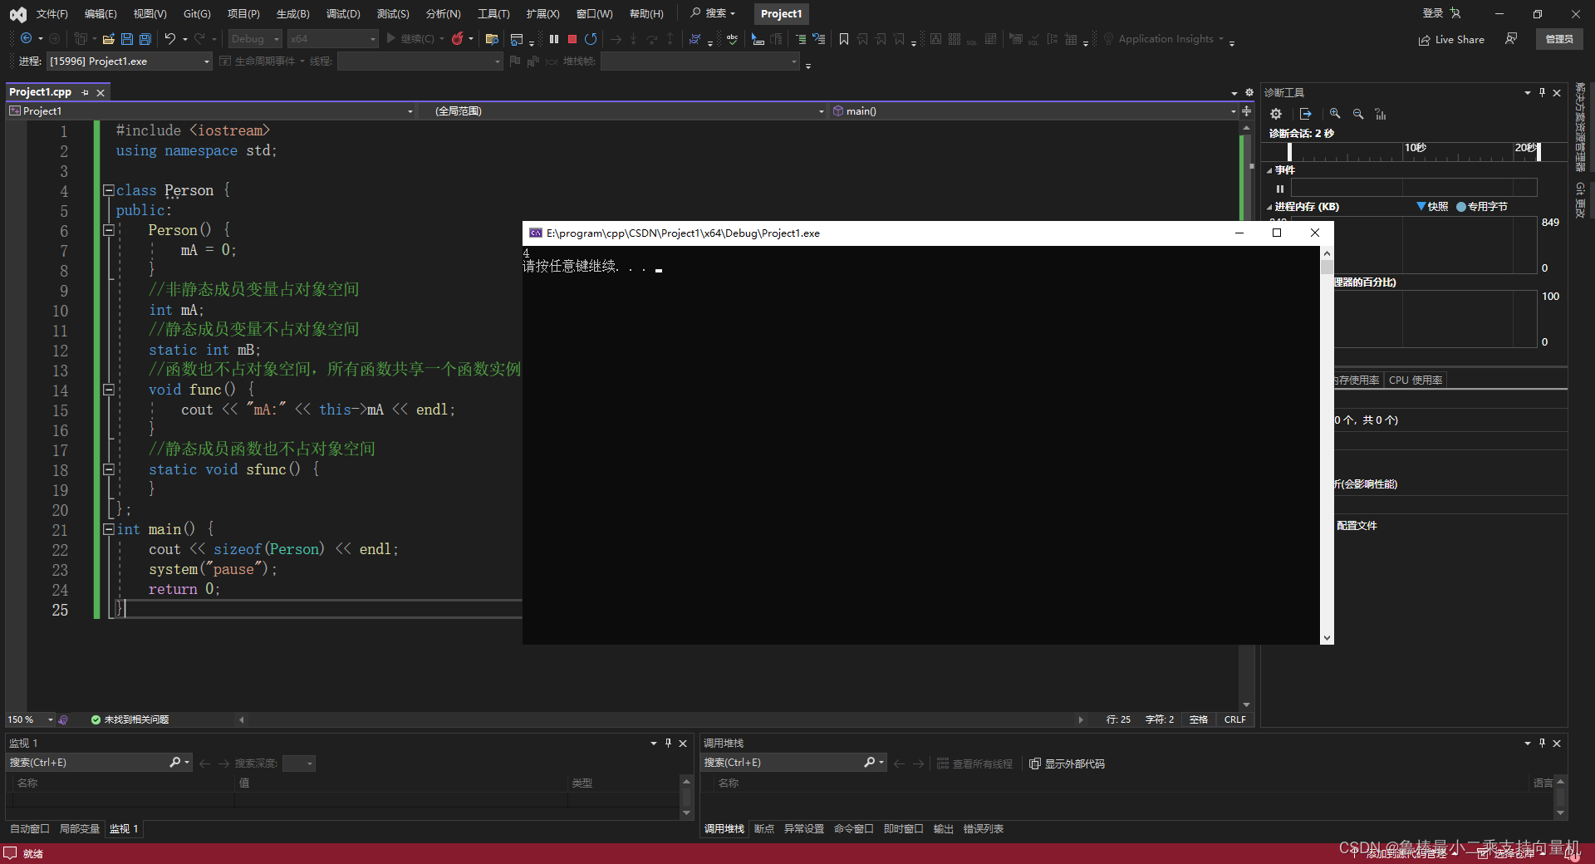Click the 继续(C) continue button
The image size is (1595, 864).
(410, 39)
